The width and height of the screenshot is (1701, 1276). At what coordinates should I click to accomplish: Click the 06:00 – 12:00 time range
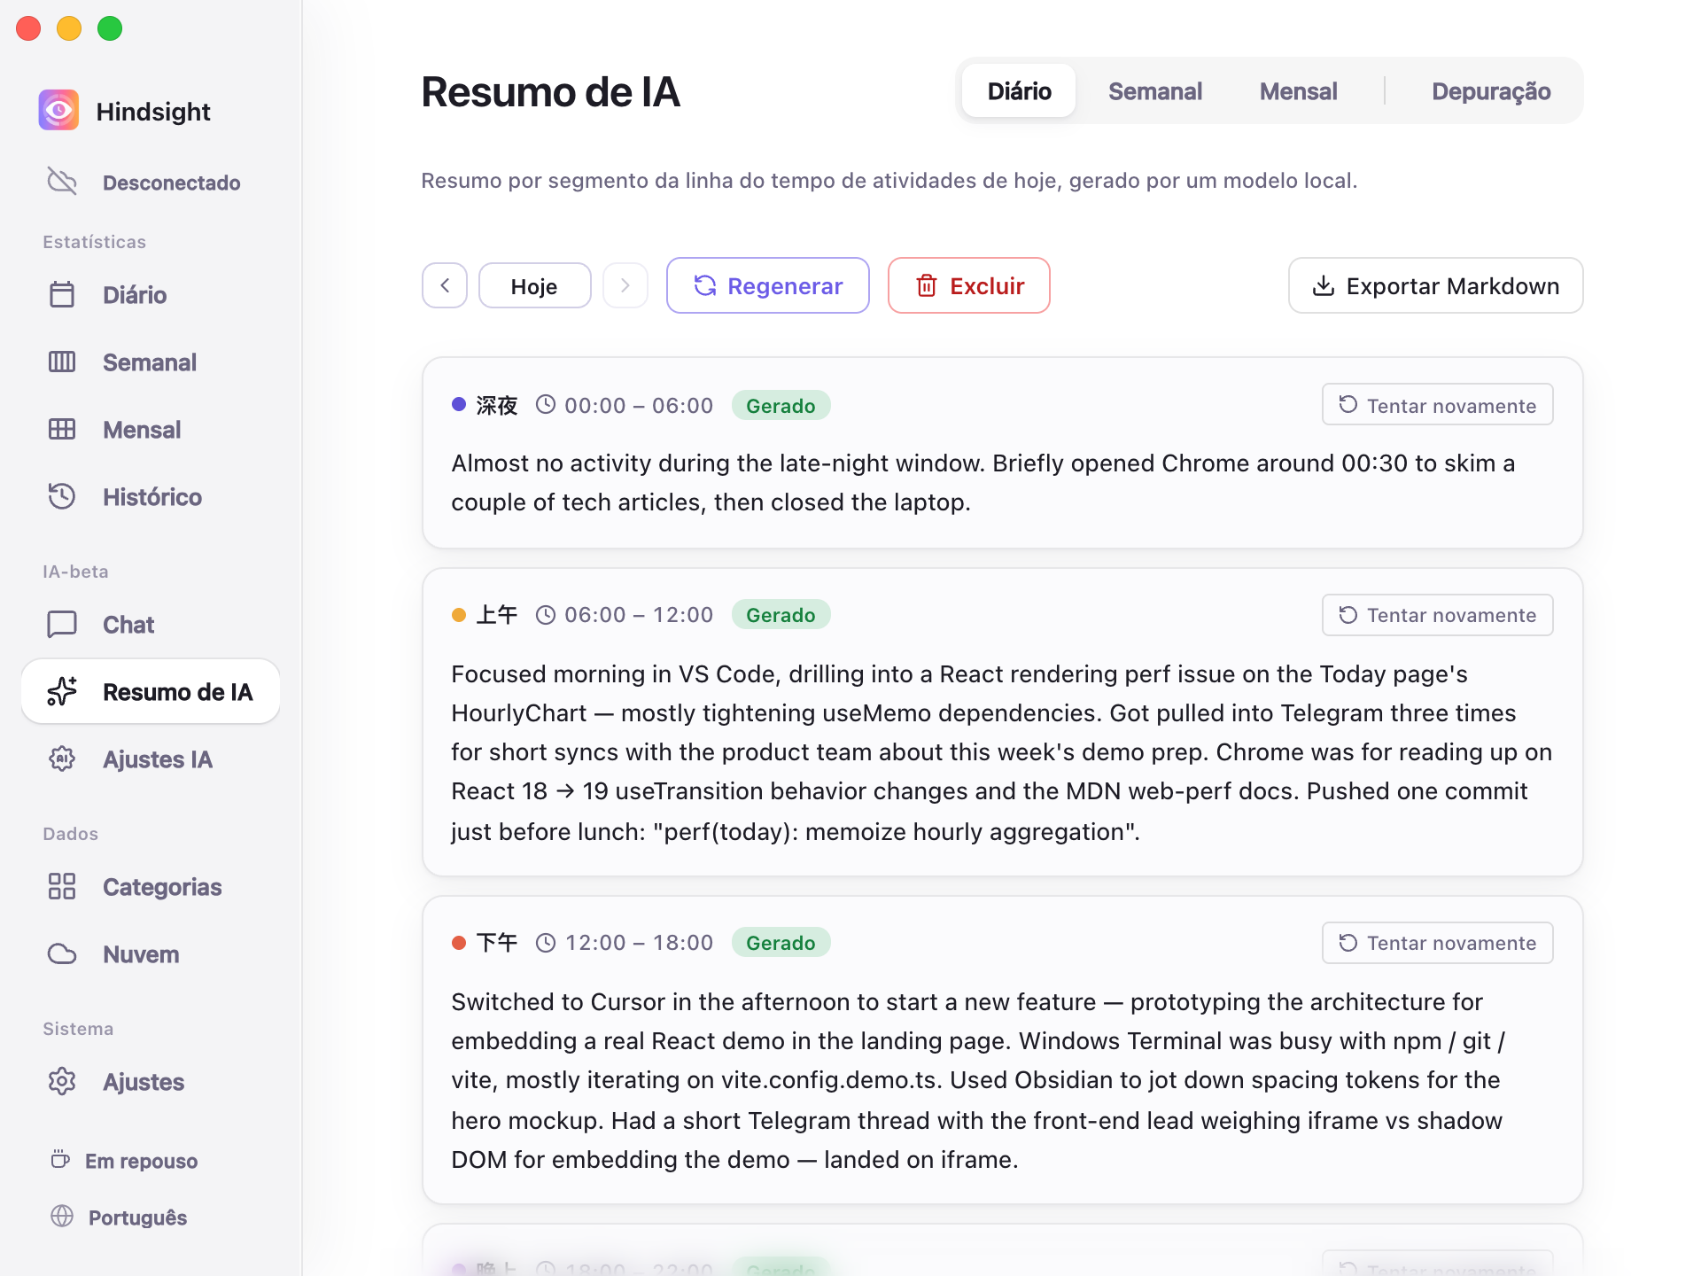[639, 615]
